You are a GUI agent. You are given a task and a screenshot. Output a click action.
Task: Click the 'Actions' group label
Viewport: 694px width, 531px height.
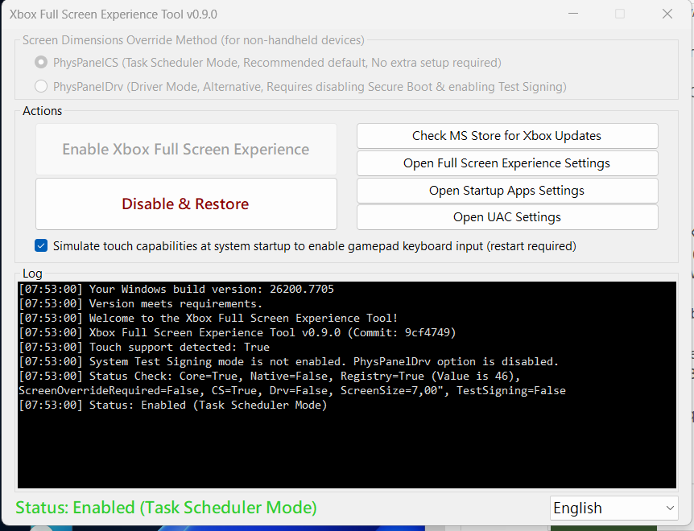click(43, 111)
